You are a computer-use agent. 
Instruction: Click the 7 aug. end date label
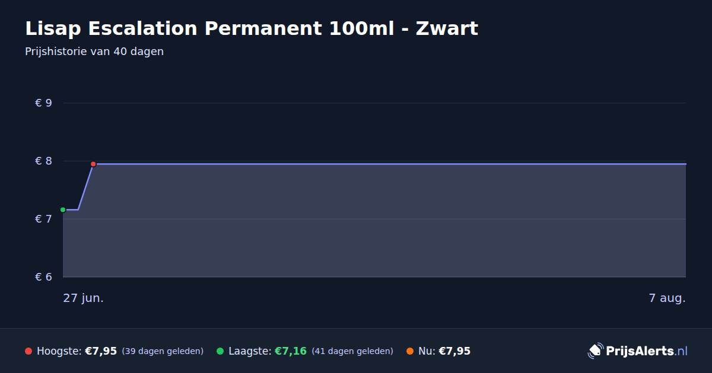coord(667,298)
